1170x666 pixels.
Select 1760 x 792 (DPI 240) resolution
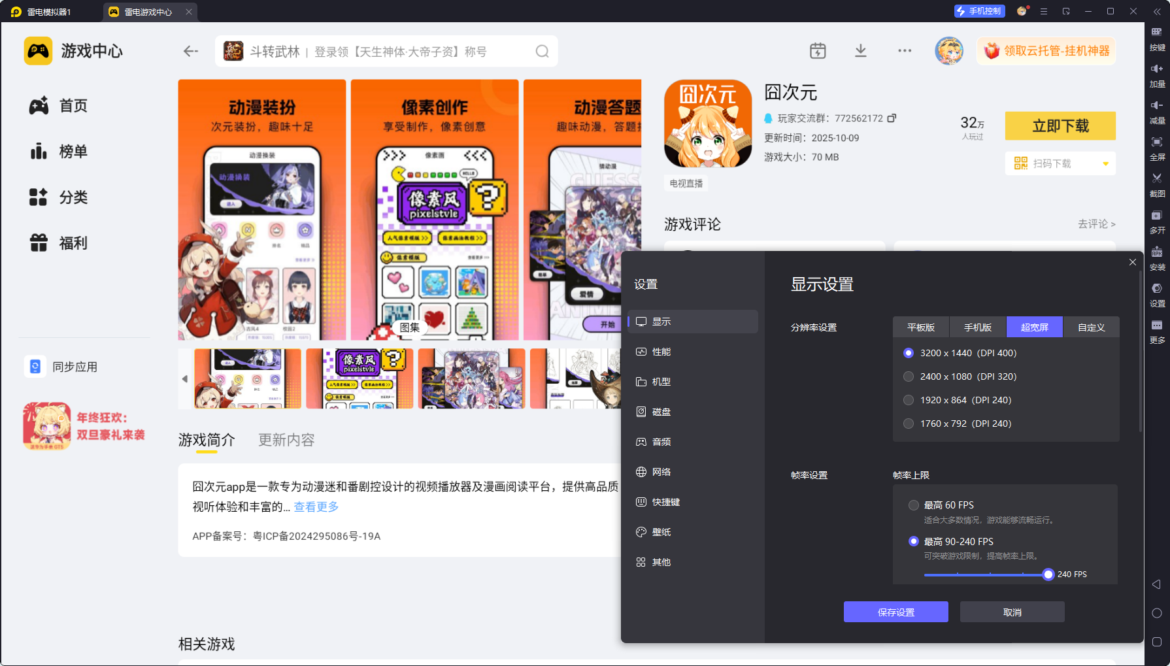[958, 424]
